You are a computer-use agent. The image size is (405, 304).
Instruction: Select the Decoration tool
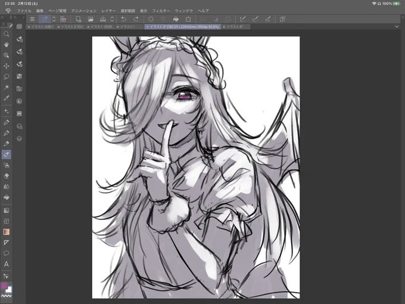[6, 165]
